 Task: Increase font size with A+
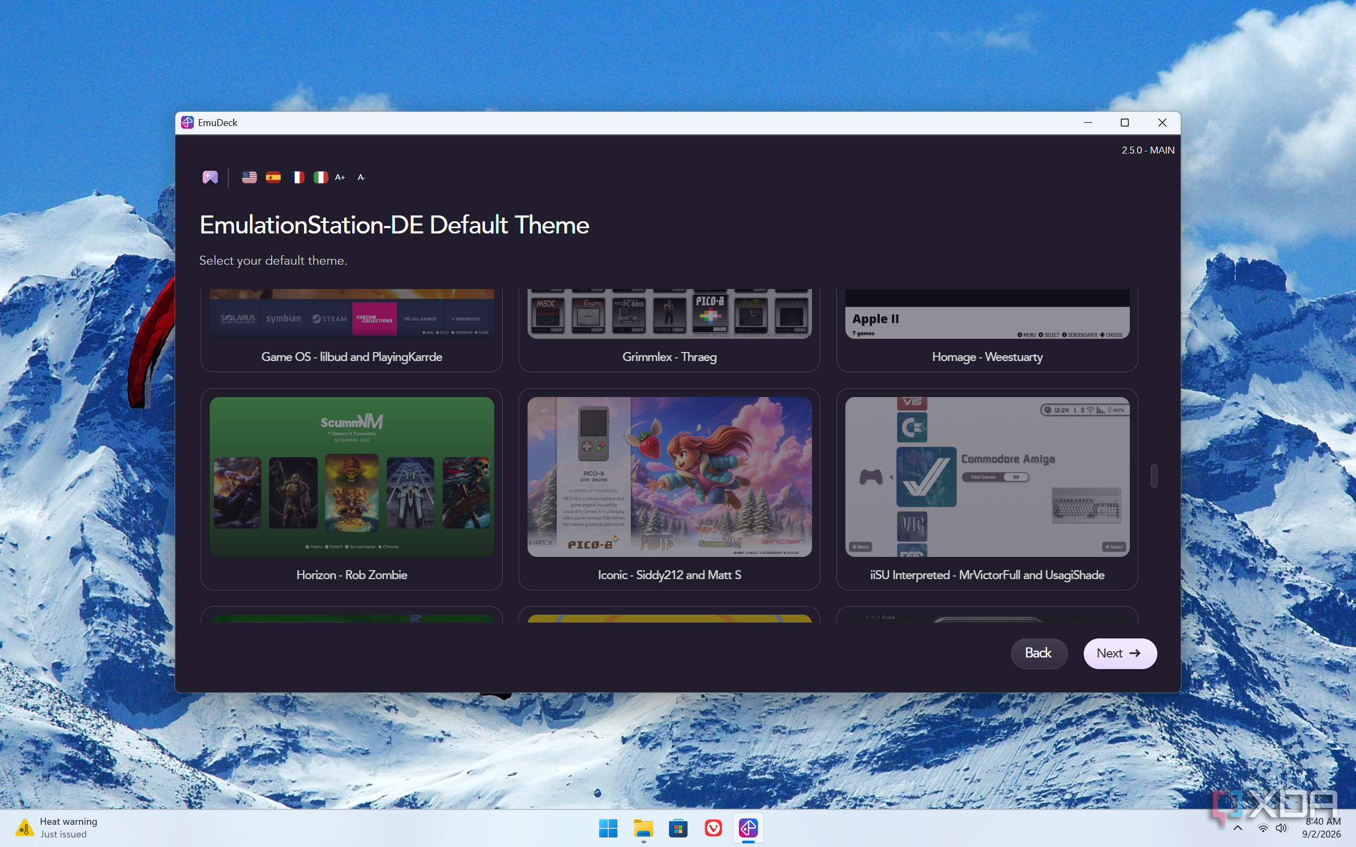pyautogui.click(x=340, y=177)
